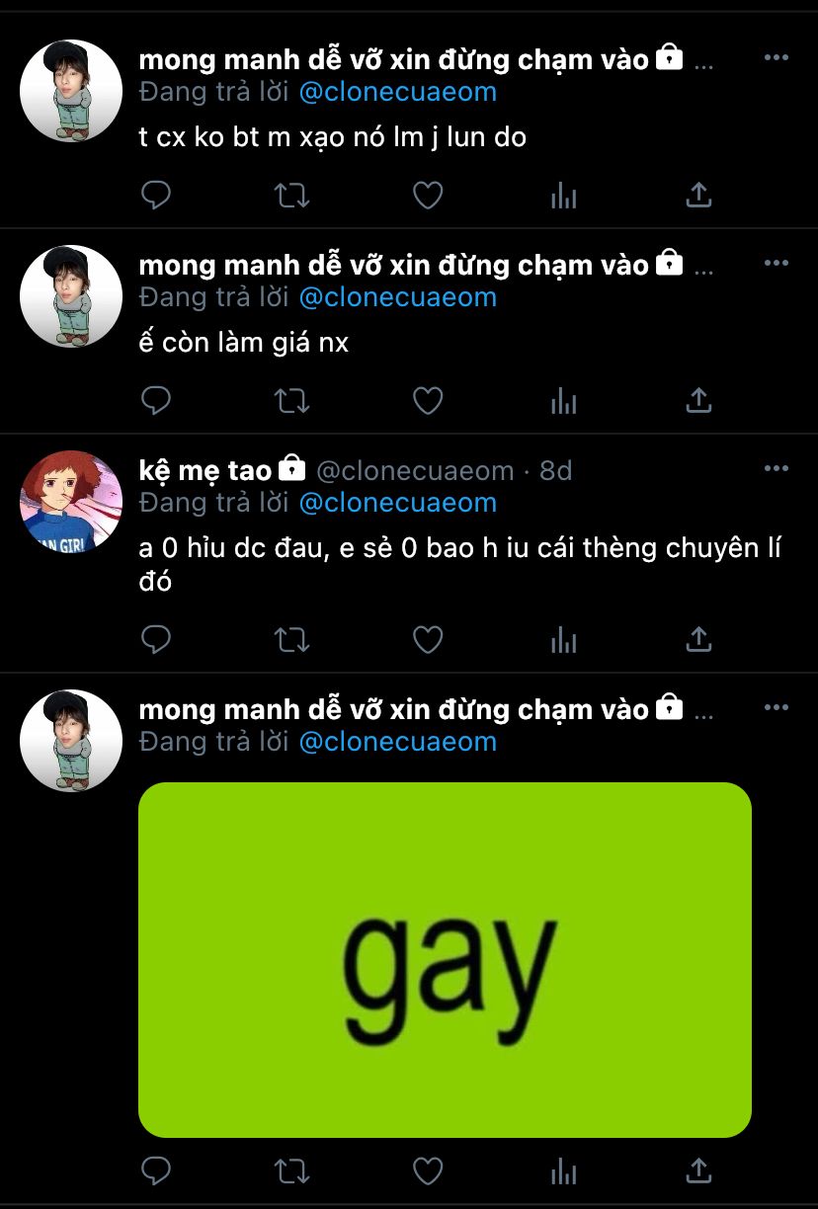Open the green "gay" image
The image size is (818, 1209).
[x=445, y=959]
